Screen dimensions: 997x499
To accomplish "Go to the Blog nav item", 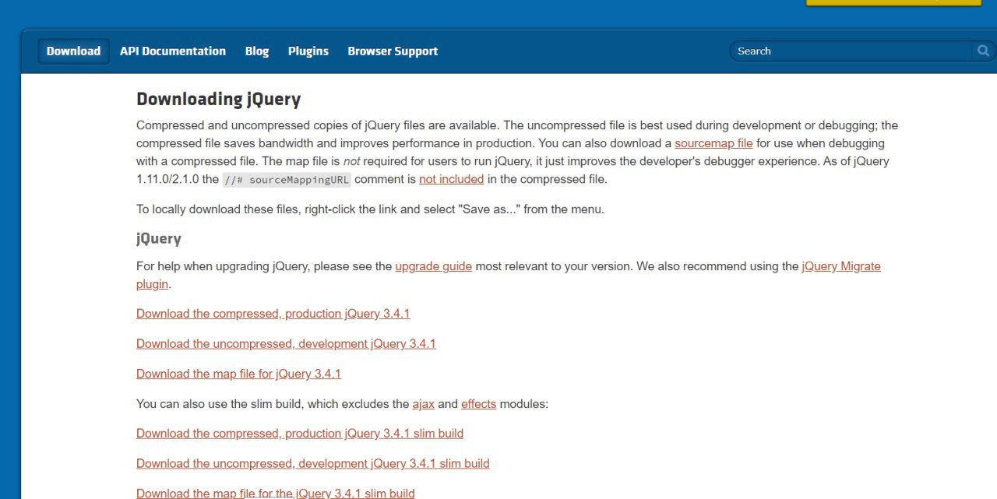I will coord(257,51).
